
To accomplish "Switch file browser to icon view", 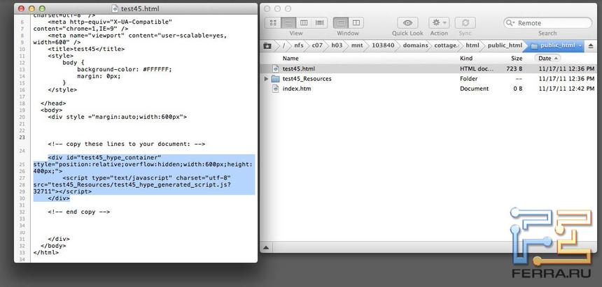I will pos(273,22).
